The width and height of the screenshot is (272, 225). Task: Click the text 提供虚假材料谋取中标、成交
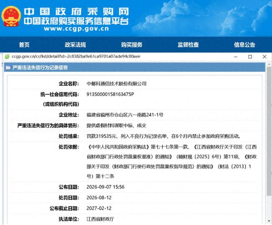[116, 126]
